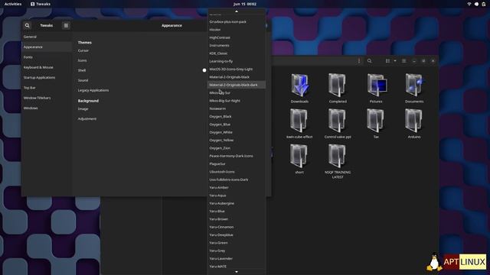Open Top Bar section in Tweaks
Image resolution: width=490 pixels, height=275 pixels.
(47, 88)
